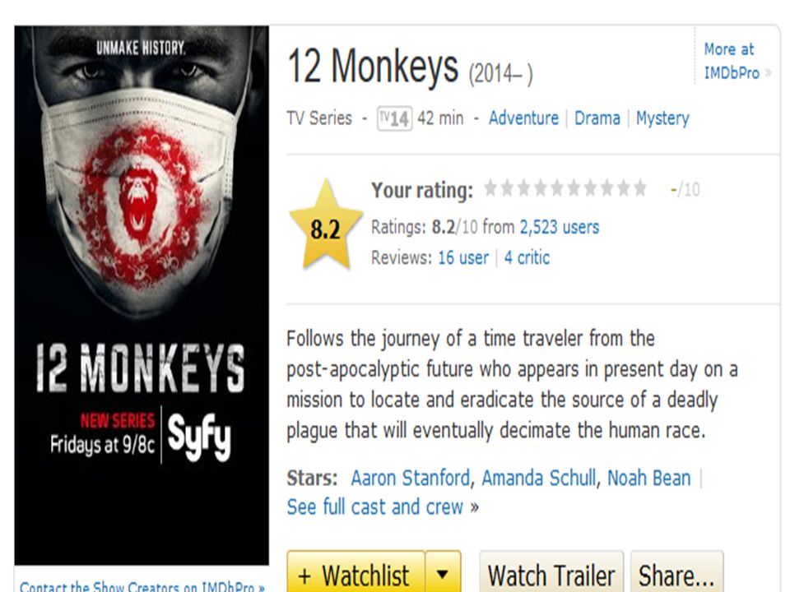Rate the show five stars
Screen dimensions: 790x592
(x=557, y=188)
